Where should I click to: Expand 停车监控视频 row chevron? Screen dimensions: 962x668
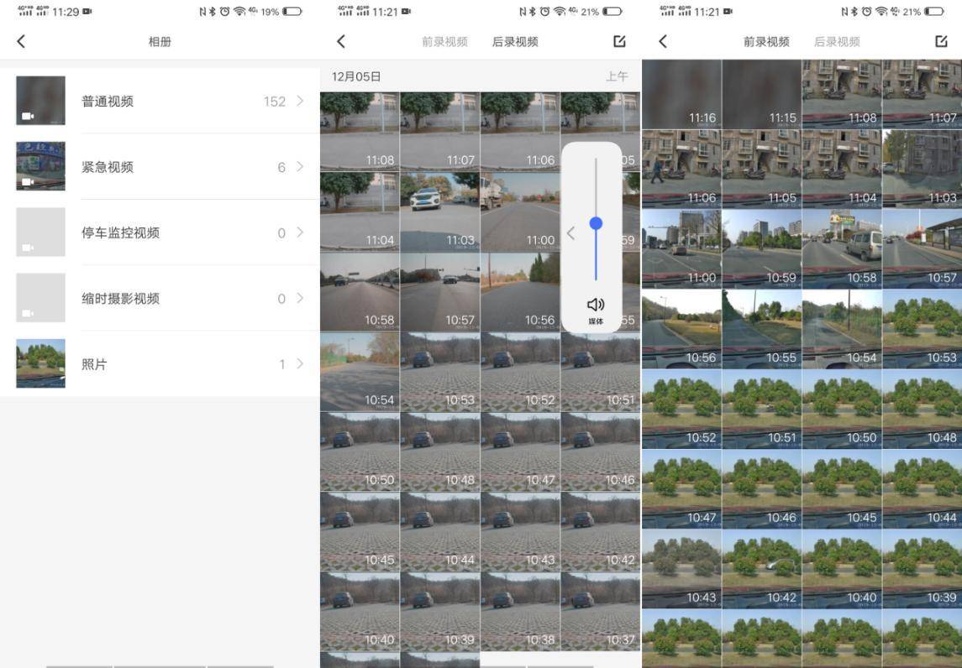pyautogui.click(x=300, y=232)
